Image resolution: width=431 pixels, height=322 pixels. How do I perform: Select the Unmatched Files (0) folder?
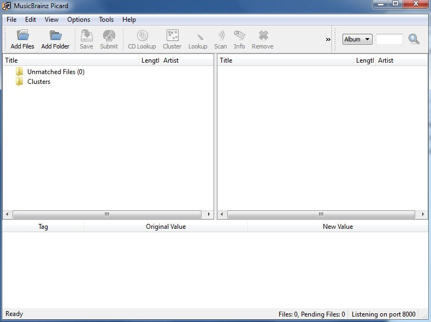[x=56, y=72]
